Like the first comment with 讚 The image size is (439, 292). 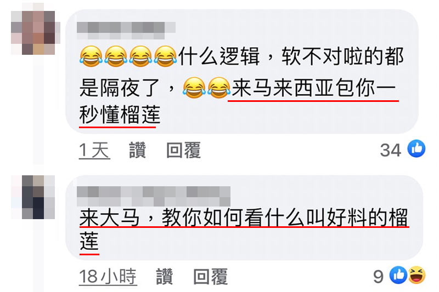click(138, 150)
